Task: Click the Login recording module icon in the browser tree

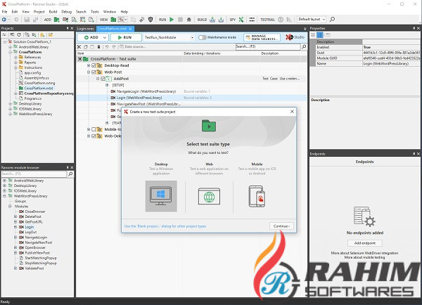Action: [20, 228]
